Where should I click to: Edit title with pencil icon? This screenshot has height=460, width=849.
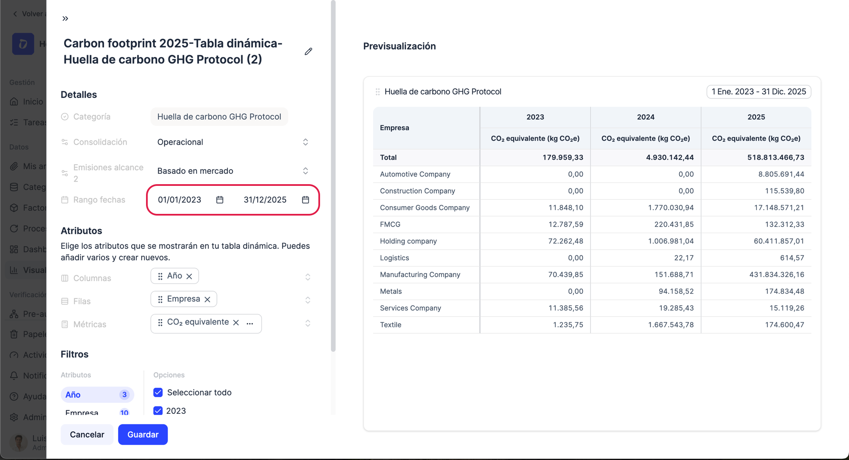[309, 51]
